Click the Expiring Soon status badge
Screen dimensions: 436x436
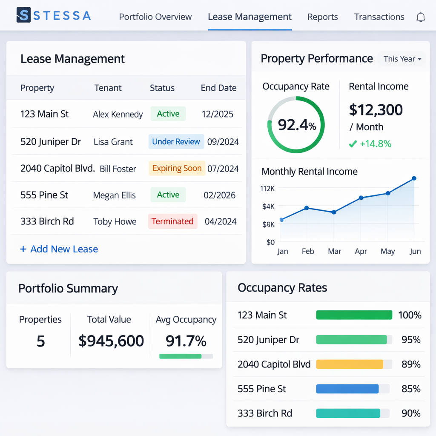click(x=177, y=168)
